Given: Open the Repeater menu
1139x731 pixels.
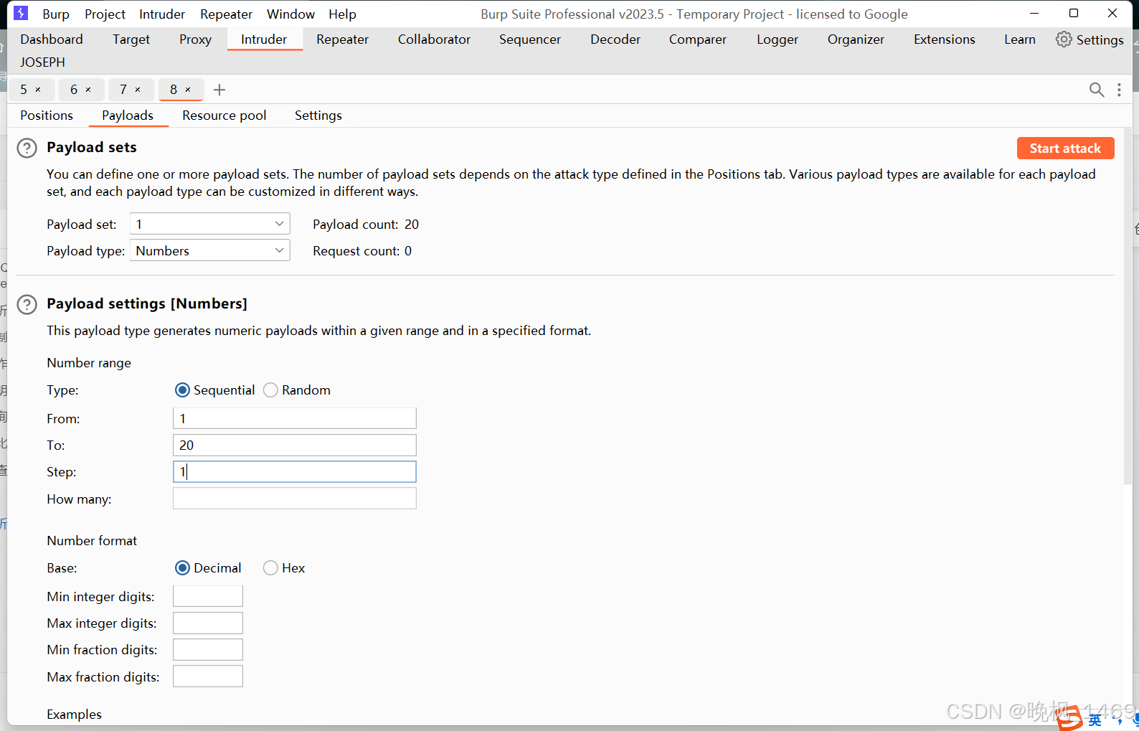Looking at the screenshot, I should (x=226, y=14).
